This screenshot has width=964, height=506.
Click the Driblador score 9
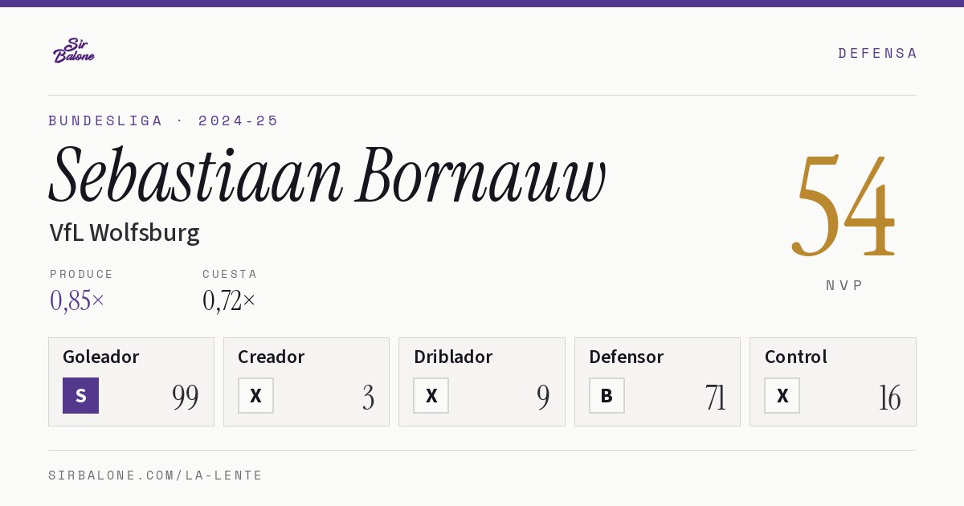coord(543,398)
